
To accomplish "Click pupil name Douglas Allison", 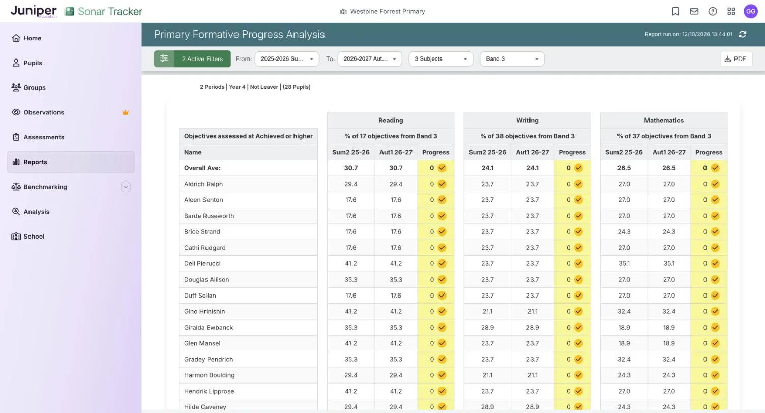I will point(207,280).
